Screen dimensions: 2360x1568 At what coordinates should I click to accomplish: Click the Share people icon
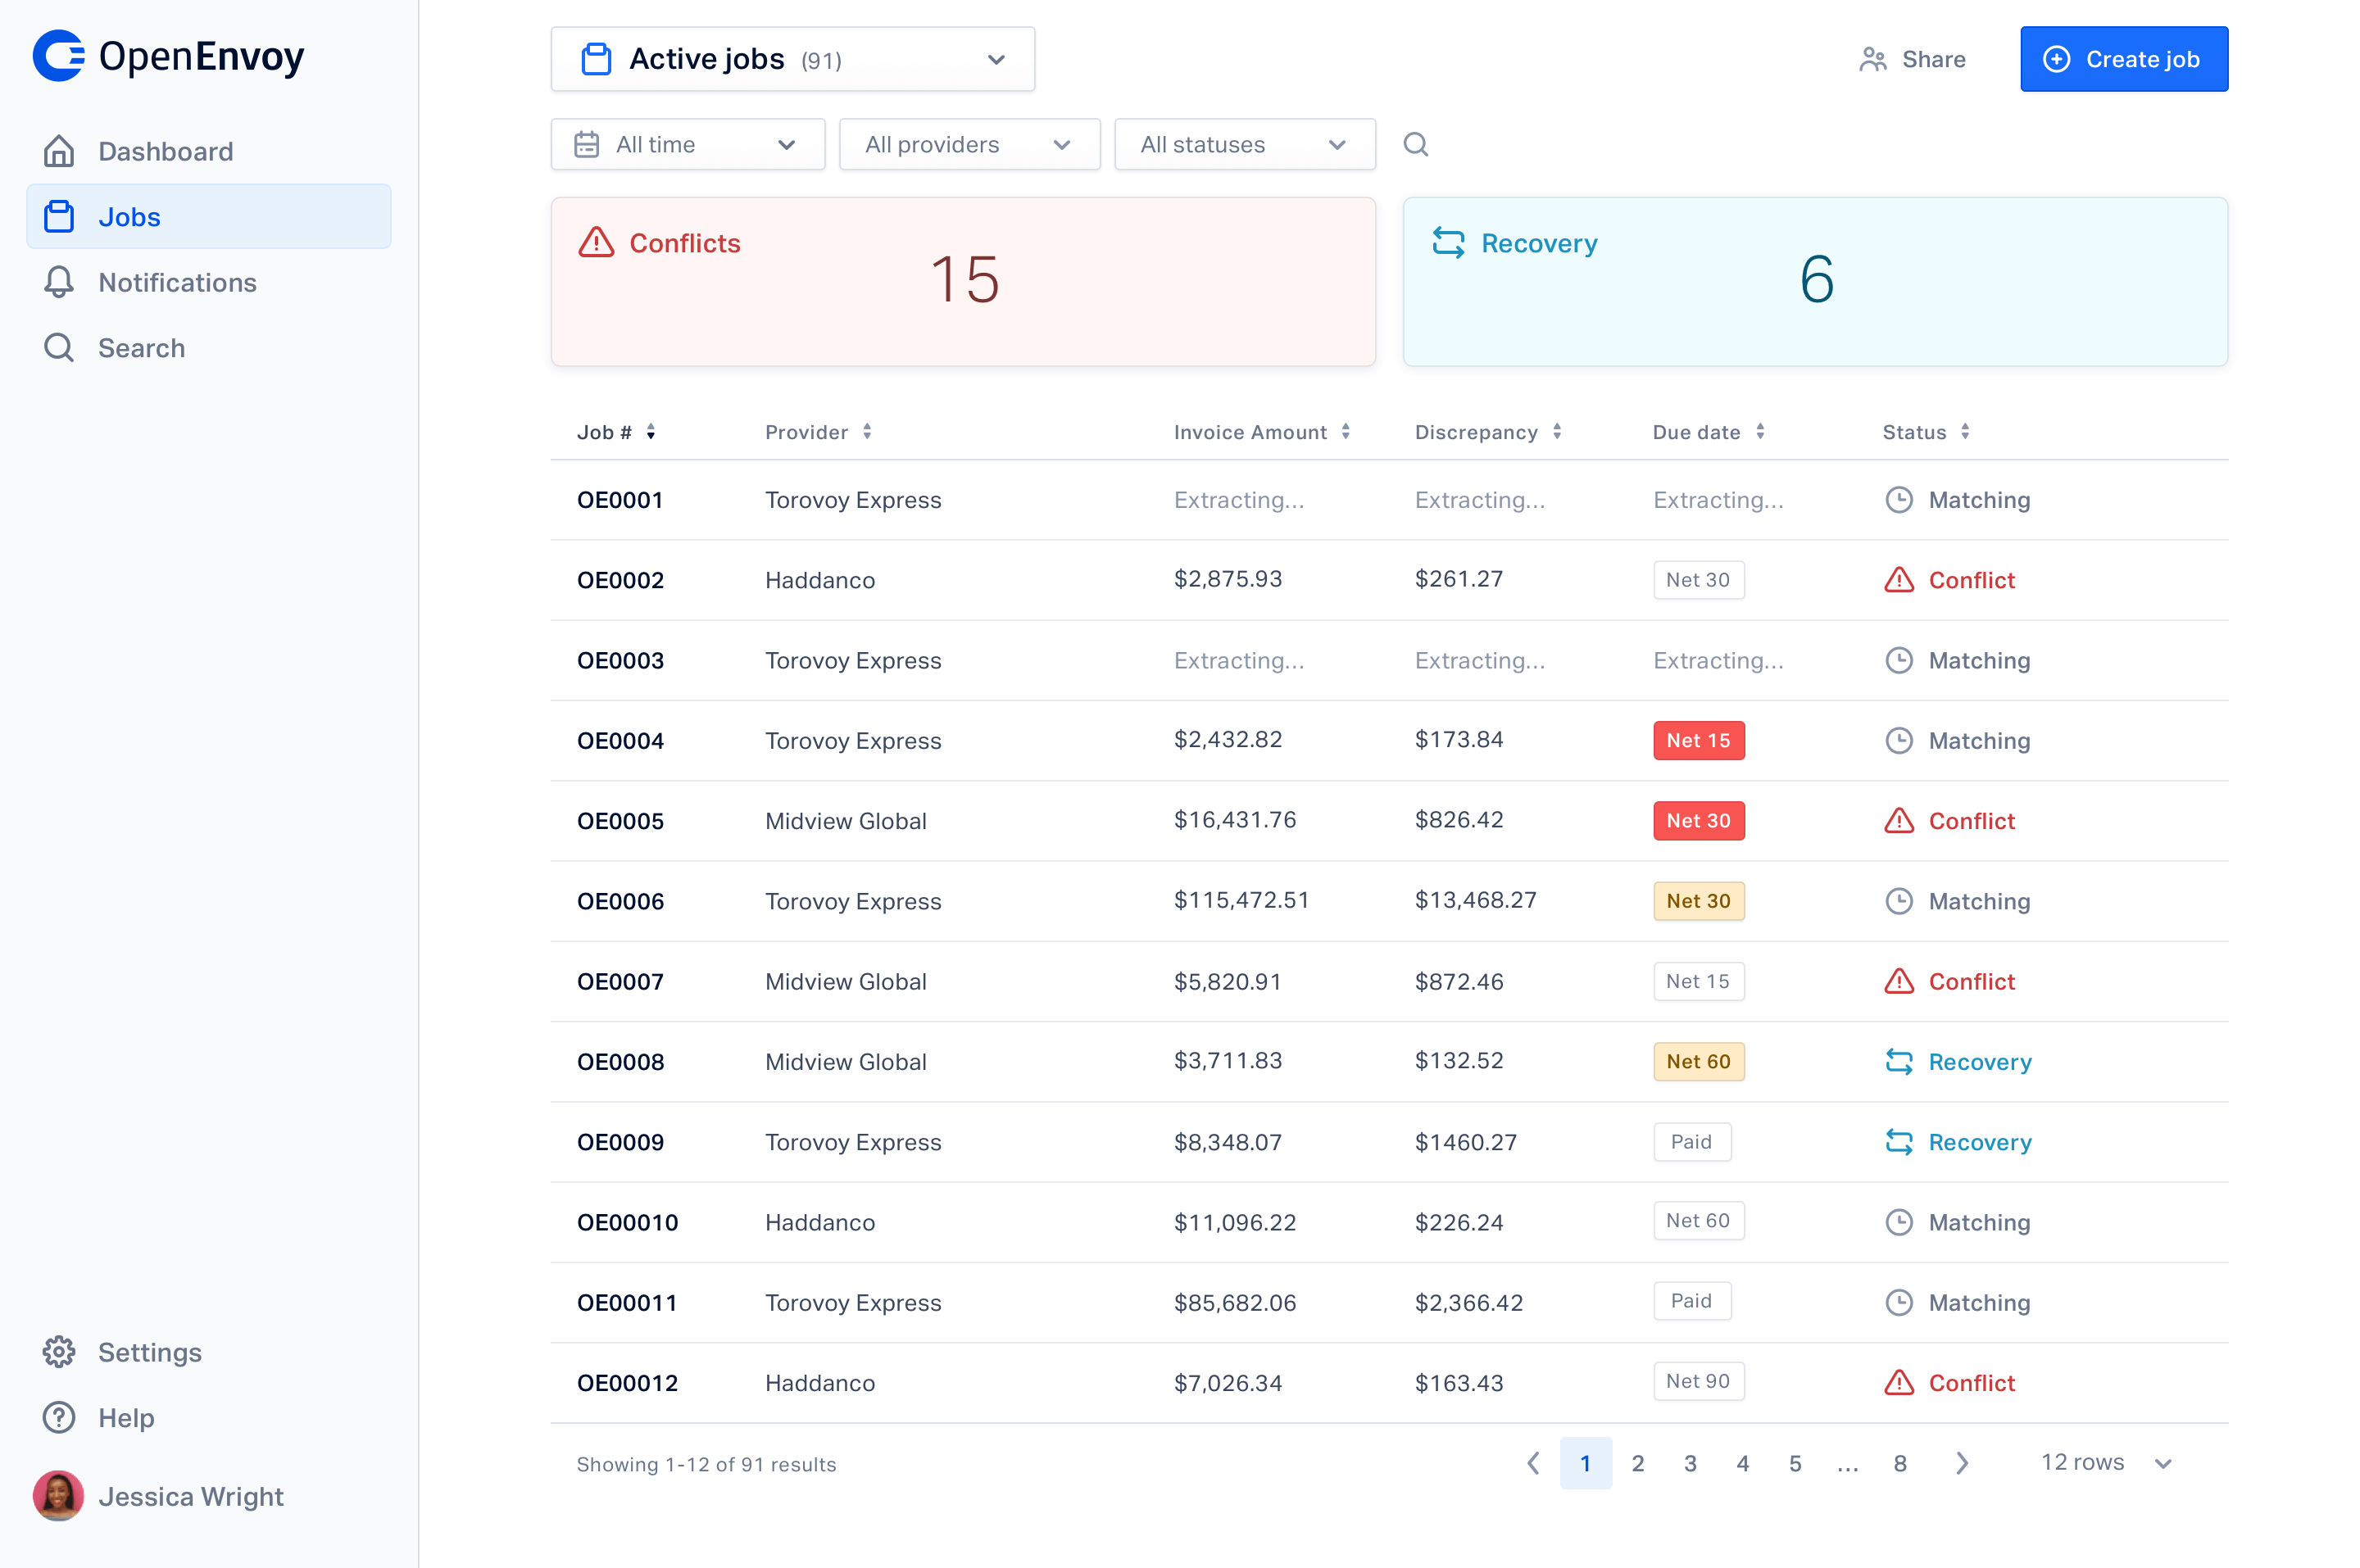pos(1872,59)
